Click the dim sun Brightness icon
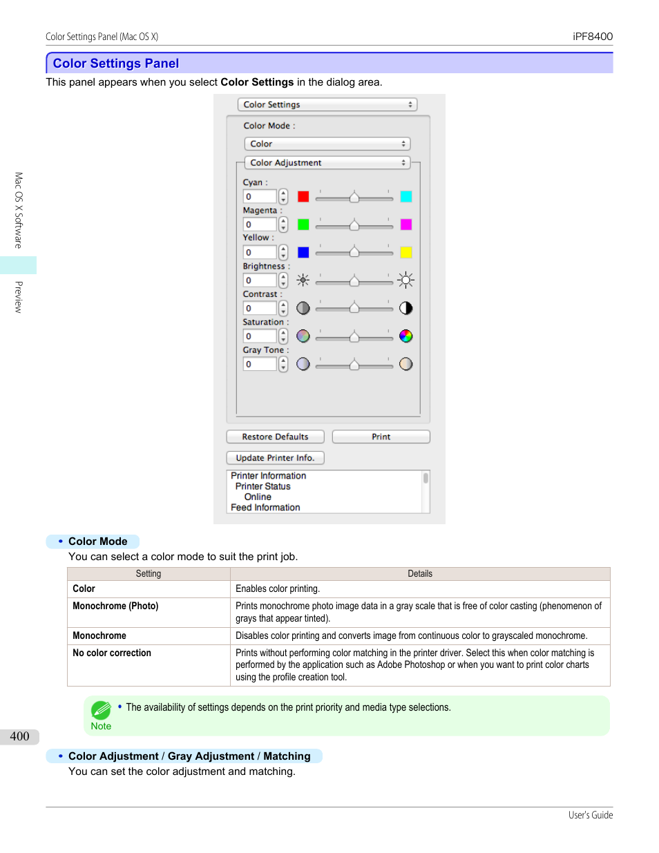659x853 pixels. click(x=303, y=280)
